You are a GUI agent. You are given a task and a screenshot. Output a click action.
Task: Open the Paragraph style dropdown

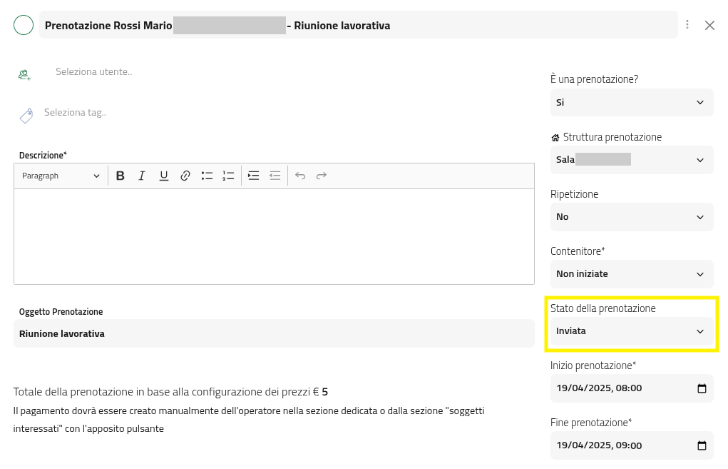(61, 176)
